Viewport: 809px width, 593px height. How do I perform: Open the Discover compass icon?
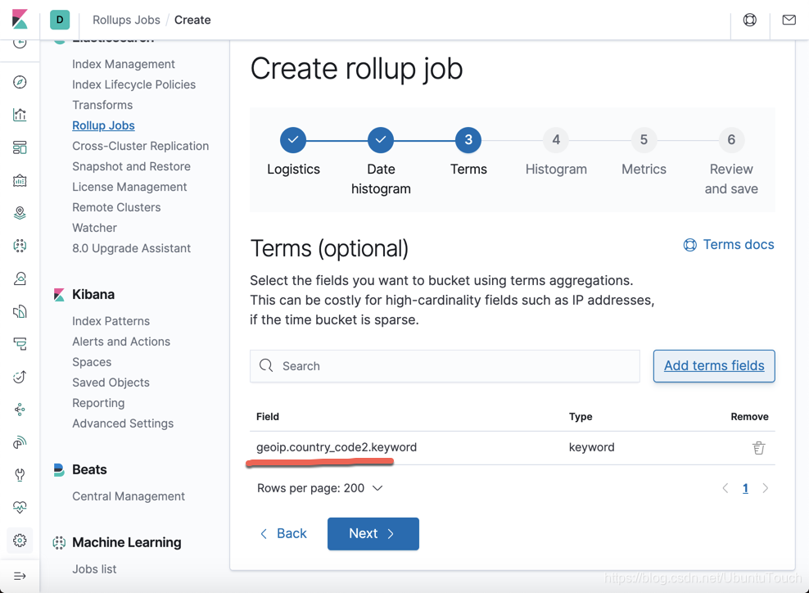(x=20, y=82)
